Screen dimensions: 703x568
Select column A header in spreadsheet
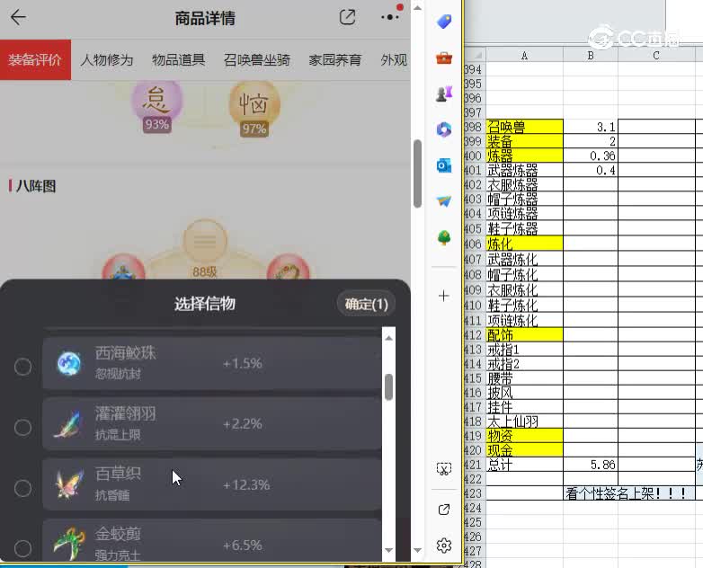[525, 55]
